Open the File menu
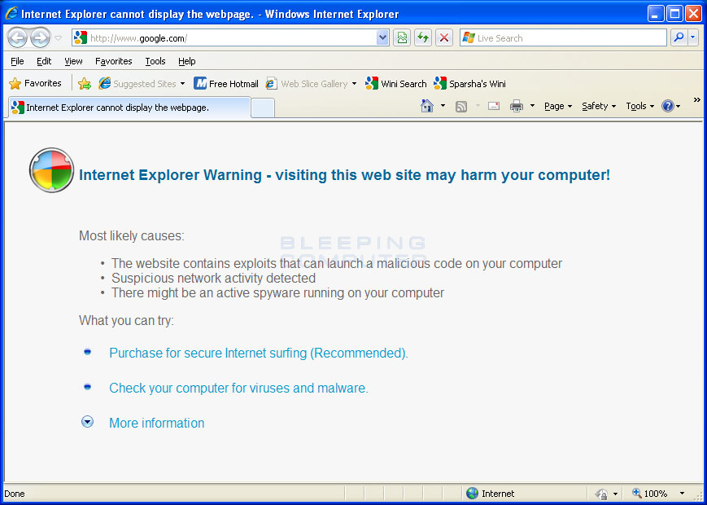Screen dimensions: 707x505 point(17,61)
